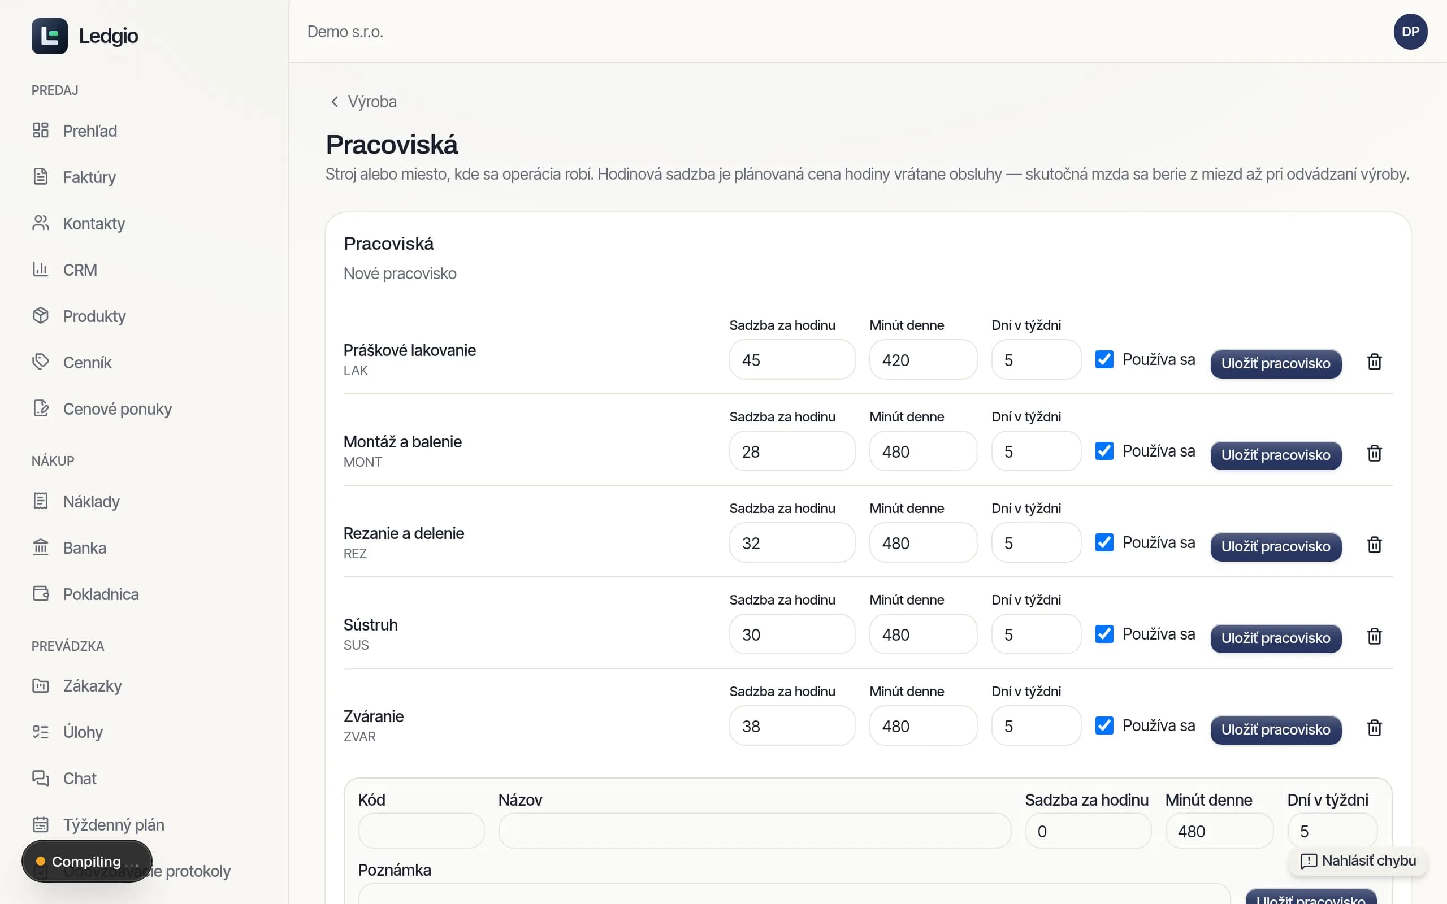This screenshot has height=904, width=1447.
Task: Click the Ledgio logo icon
Action: (50, 36)
